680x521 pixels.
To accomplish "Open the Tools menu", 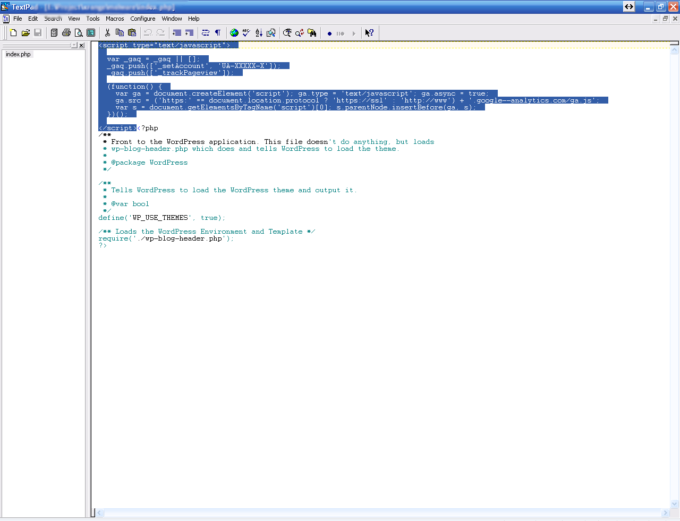I will 93,19.
